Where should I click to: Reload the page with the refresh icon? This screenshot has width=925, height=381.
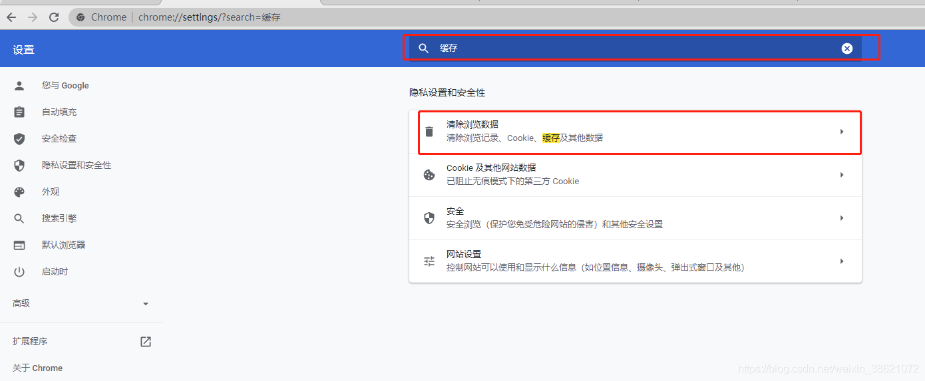54,17
